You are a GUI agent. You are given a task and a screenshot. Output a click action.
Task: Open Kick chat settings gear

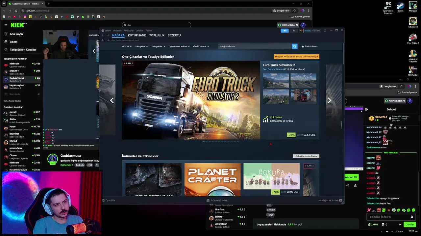coord(400,225)
